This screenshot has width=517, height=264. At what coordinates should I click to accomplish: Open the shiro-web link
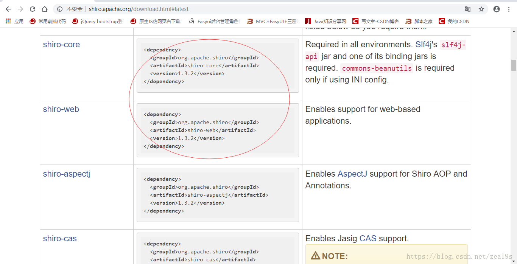[x=61, y=109]
